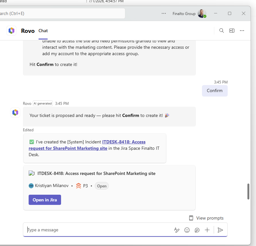Screen dimensions: 256x246
Task: Click View prompts
Action: [x=206, y=218]
